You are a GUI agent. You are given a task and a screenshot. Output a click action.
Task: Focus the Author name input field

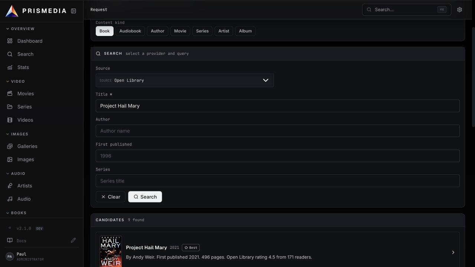pyautogui.click(x=278, y=131)
